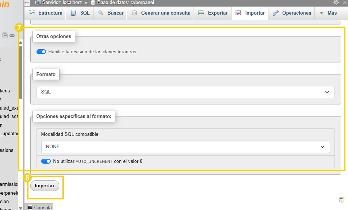The height and width of the screenshot is (210, 348).
Task: Click the SQL document icon
Action: (73, 13)
